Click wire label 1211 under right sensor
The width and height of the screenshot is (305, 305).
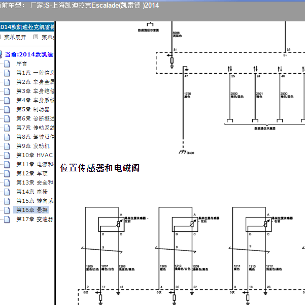click(237, 267)
